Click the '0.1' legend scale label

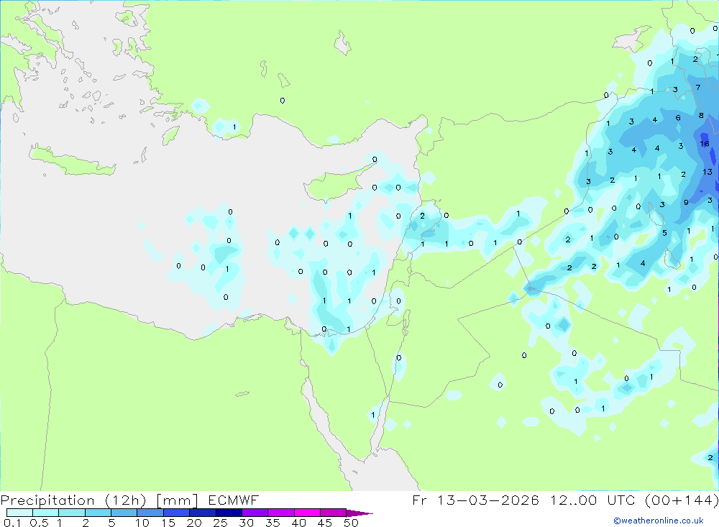coord(12,523)
